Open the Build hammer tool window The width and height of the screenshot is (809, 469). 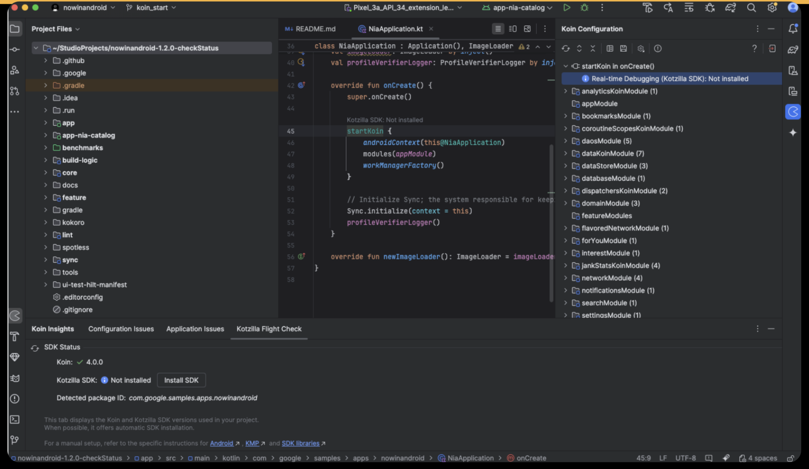(15, 336)
